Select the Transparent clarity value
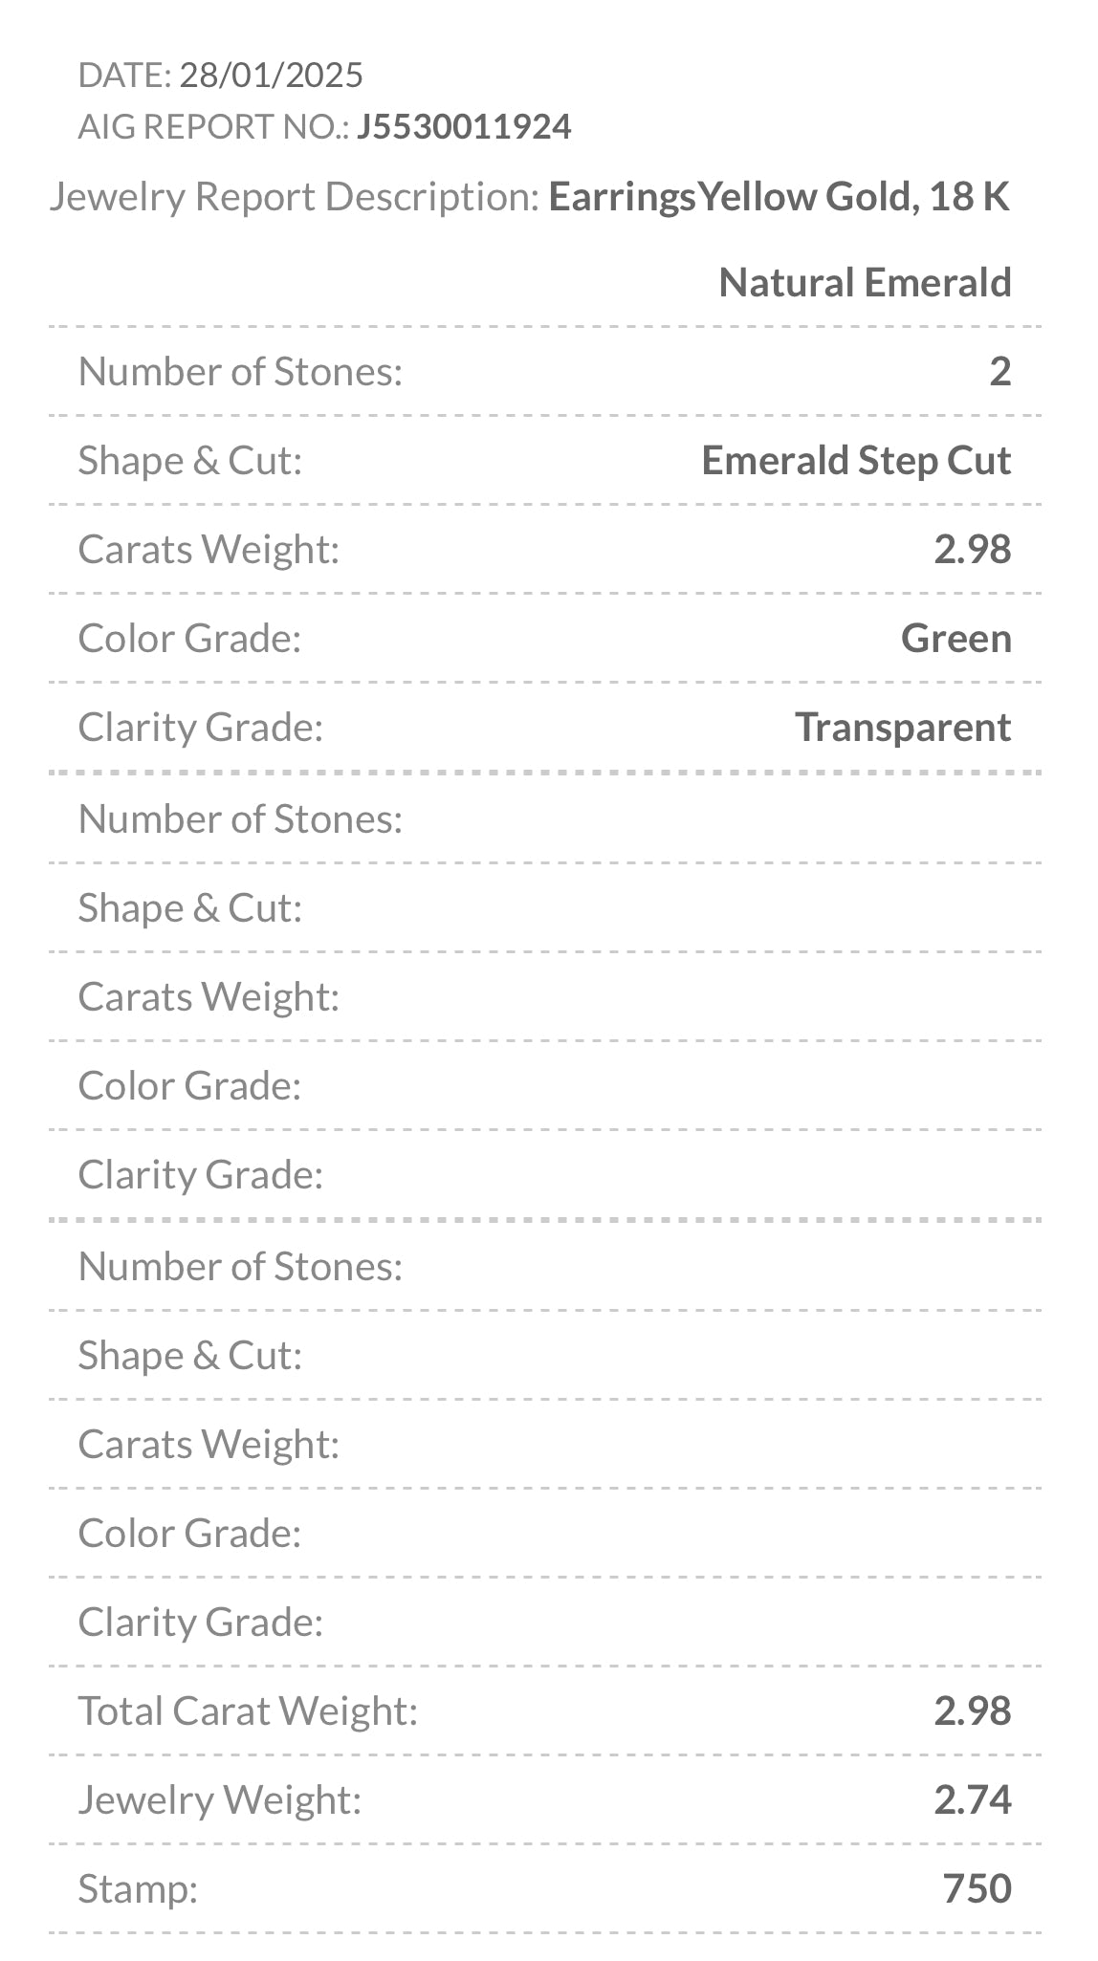This screenshot has width=1098, height=1961. [903, 728]
